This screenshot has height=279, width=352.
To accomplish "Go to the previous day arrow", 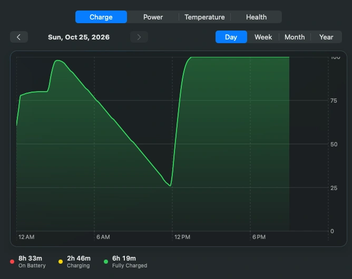I will [x=19, y=37].
